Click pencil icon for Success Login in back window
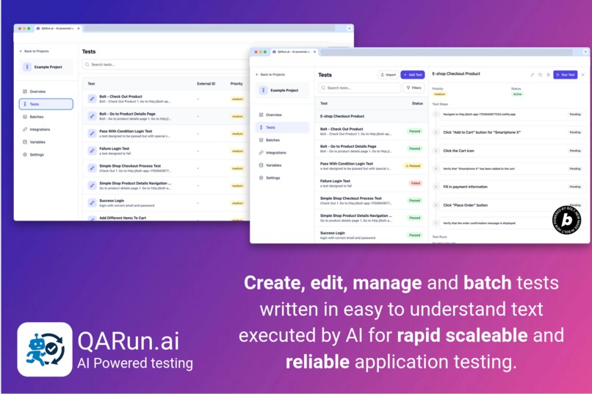Viewport: 592px width, 394px height. (x=92, y=203)
